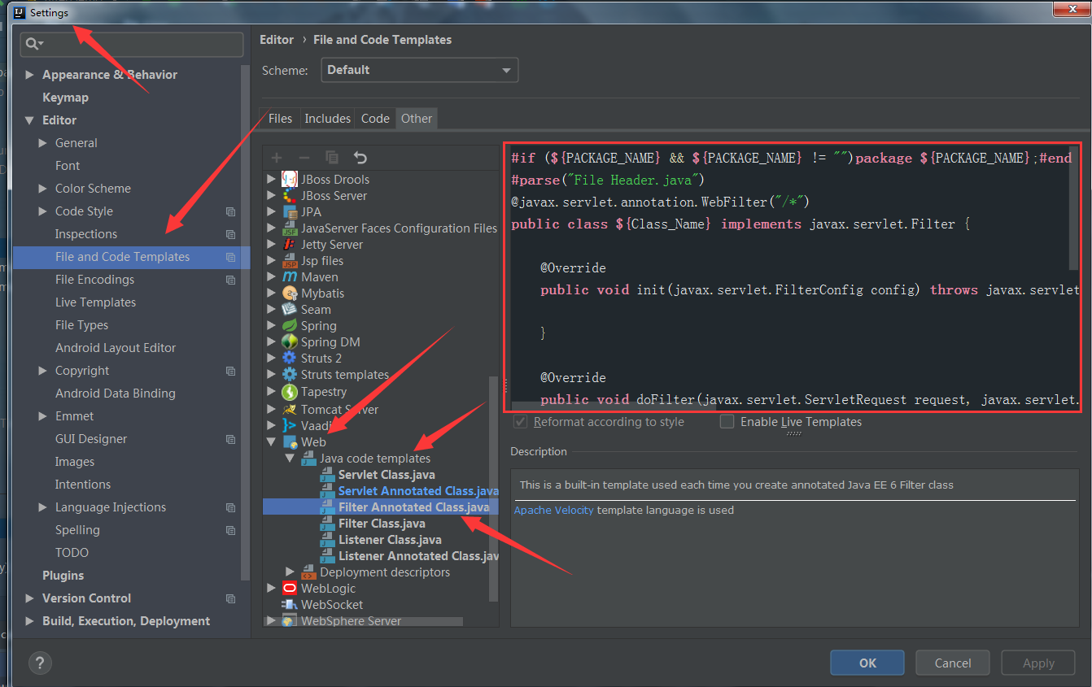
Task: Collapse the Web templates node
Action: 272,442
